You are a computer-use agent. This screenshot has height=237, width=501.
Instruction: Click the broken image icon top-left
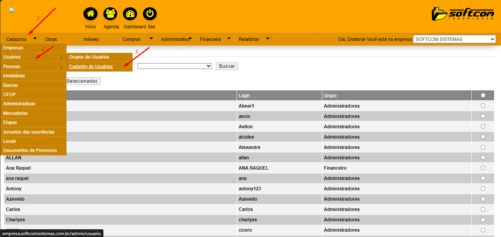12,11
